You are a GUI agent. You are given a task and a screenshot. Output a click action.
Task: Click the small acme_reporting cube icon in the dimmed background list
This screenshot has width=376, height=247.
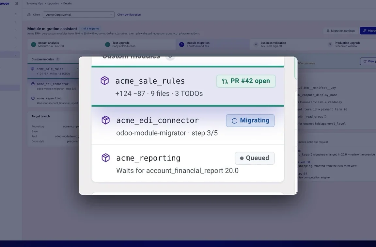pos(33,98)
